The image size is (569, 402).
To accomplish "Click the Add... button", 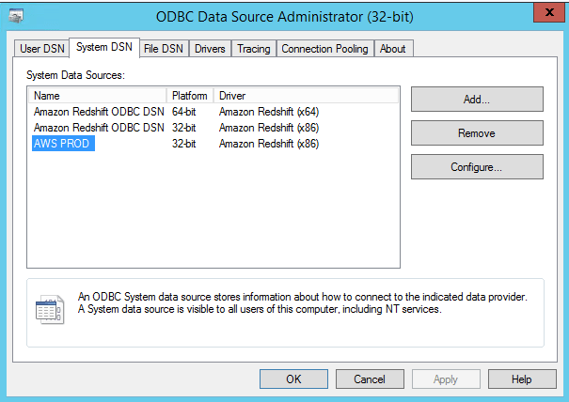I will click(477, 99).
